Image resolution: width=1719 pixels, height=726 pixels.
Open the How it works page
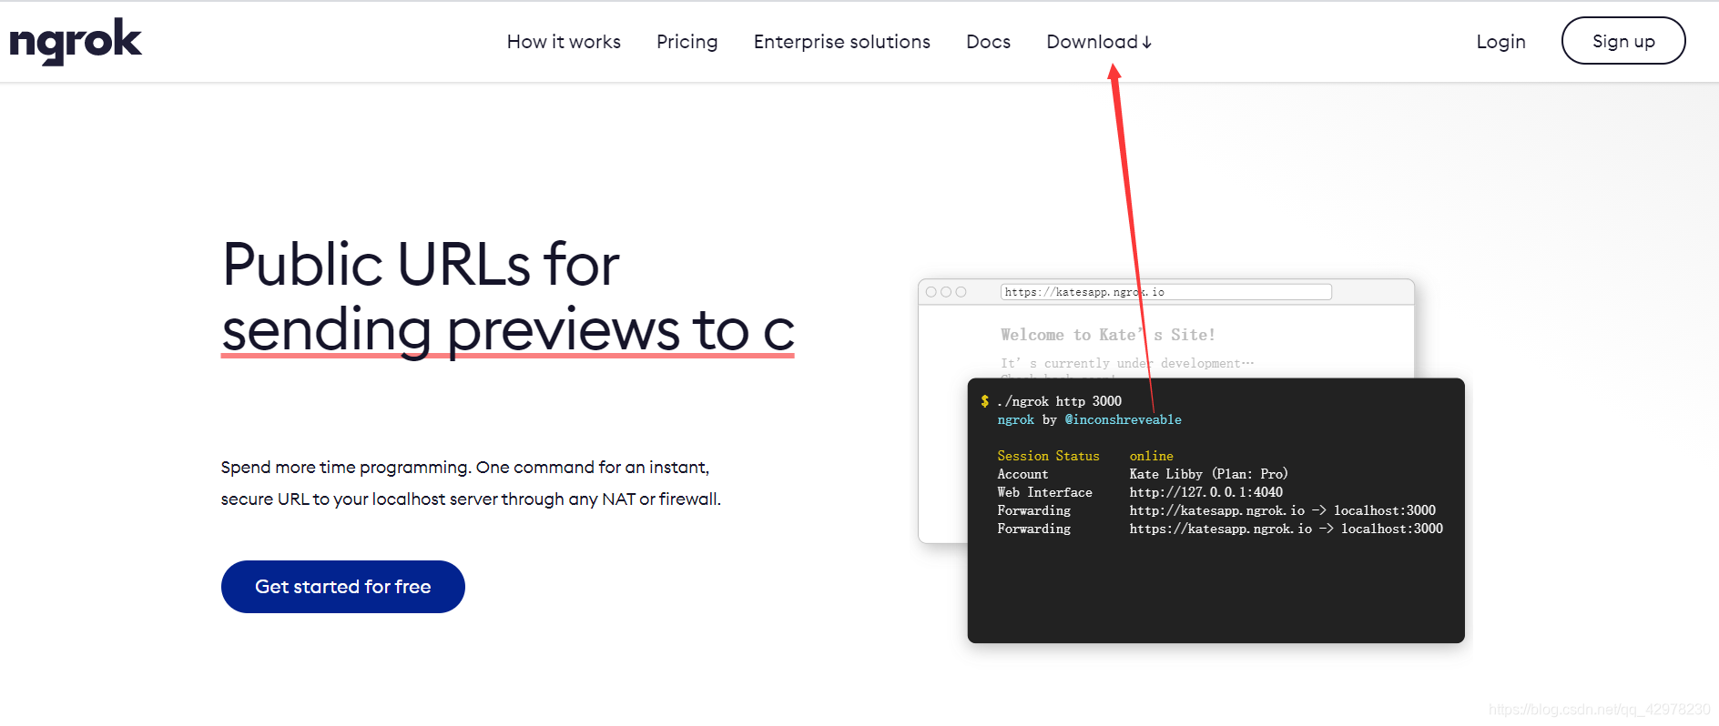[x=564, y=42]
